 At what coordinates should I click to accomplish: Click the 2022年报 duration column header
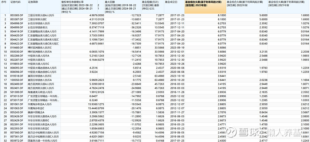click(247, 7)
